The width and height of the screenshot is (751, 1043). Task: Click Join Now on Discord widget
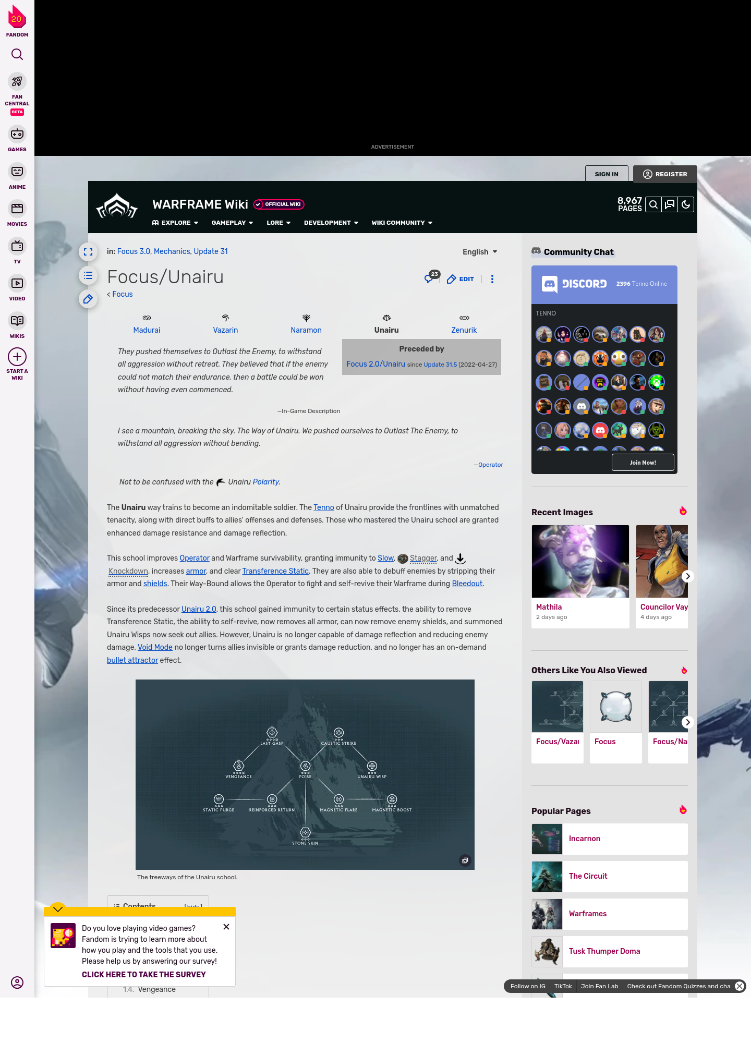click(x=643, y=463)
